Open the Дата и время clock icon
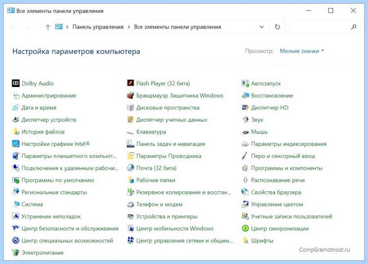 pyautogui.click(x=16, y=108)
